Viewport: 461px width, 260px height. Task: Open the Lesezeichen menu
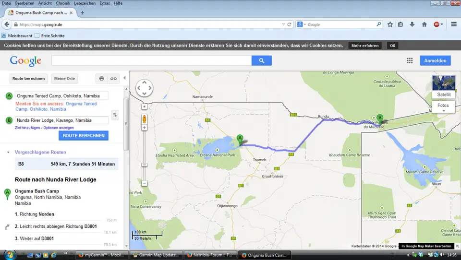pos(85,3)
